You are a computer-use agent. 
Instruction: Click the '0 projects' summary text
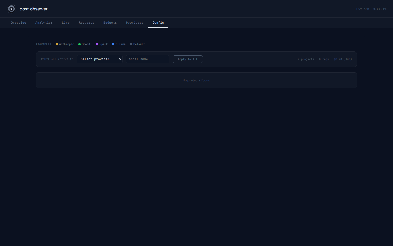[306, 59]
